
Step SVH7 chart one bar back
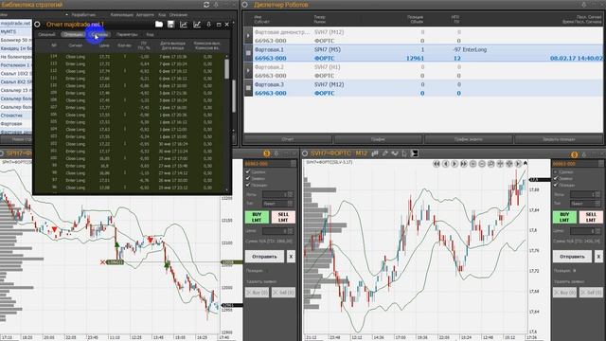[446, 164]
